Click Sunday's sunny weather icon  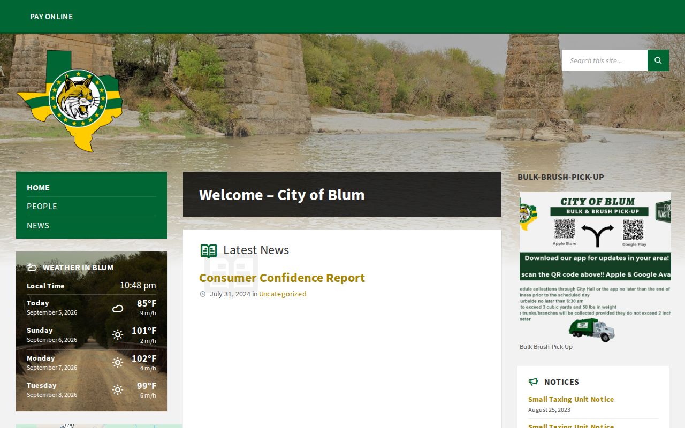[x=118, y=335]
